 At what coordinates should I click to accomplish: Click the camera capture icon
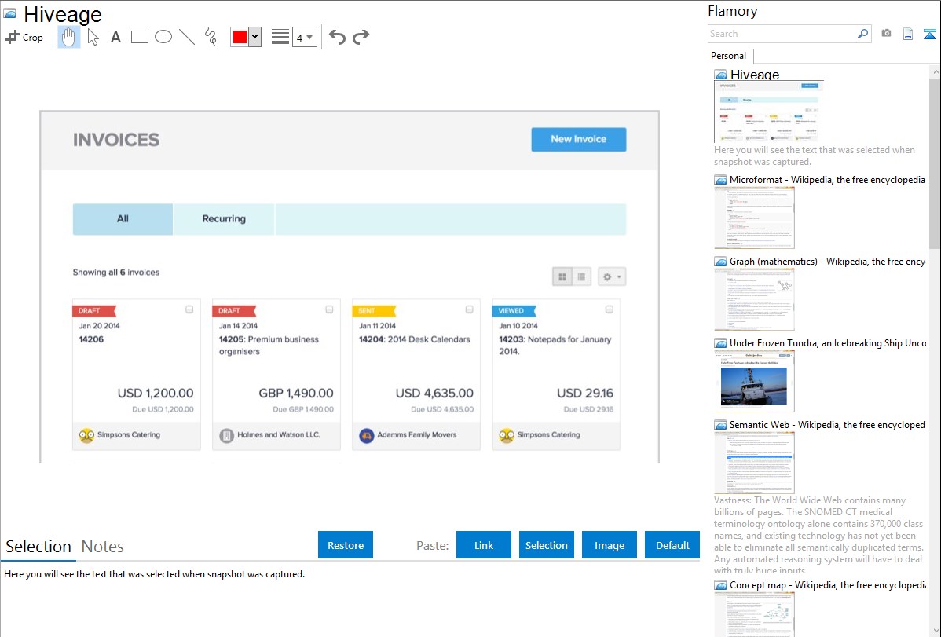[x=886, y=34]
